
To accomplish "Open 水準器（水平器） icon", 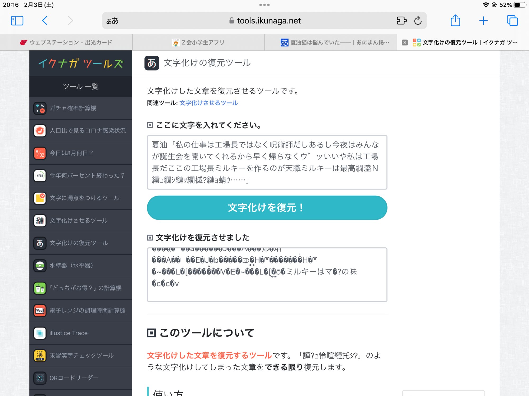I will pos(40,266).
